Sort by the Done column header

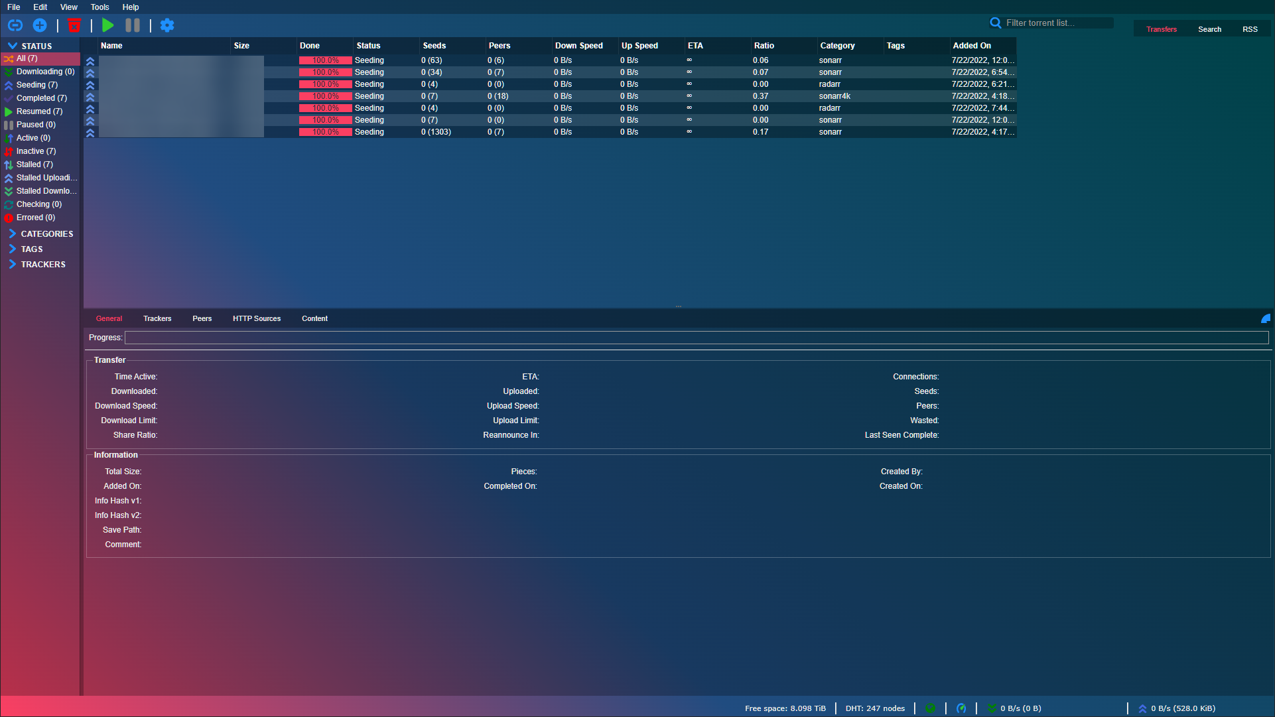[324, 46]
